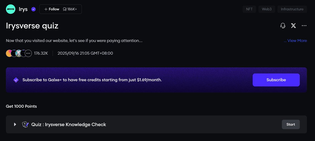Follow the Irys space
315x141 pixels.
tap(52, 9)
